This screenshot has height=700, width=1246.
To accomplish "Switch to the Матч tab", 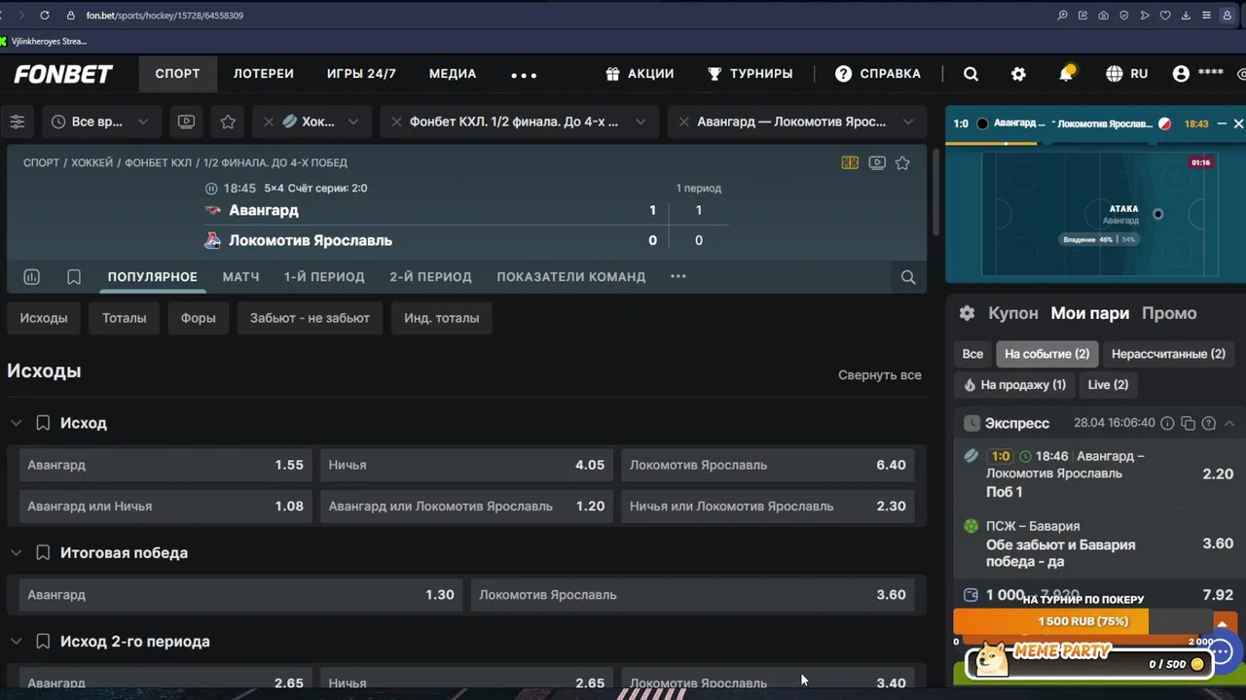I will [240, 277].
